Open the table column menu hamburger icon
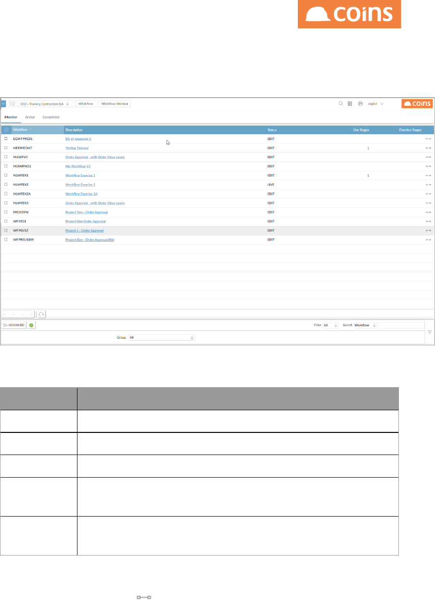435x607 pixels. (6, 130)
